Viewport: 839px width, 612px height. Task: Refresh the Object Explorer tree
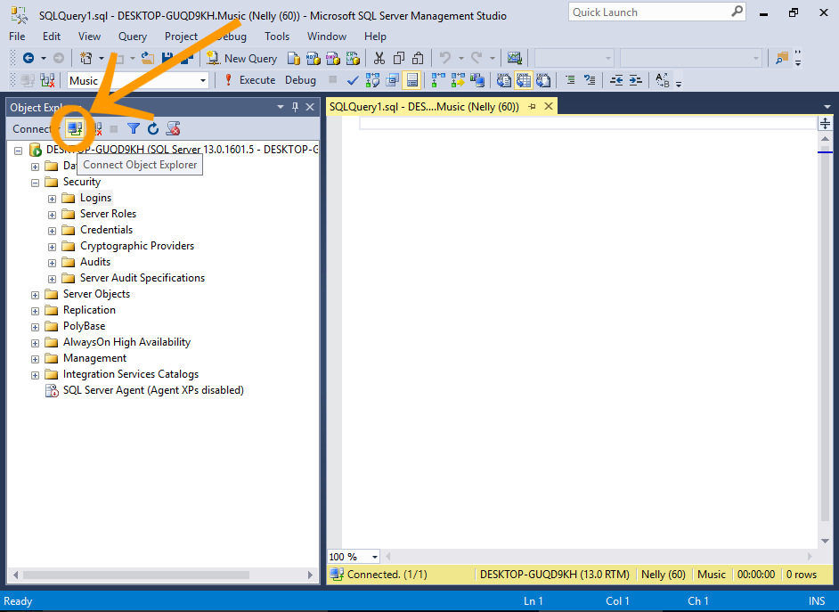click(152, 129)
